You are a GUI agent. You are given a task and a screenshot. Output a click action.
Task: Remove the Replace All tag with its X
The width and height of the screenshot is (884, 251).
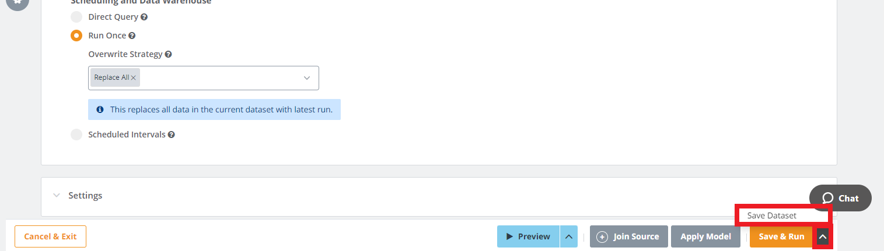click(134, 78)
